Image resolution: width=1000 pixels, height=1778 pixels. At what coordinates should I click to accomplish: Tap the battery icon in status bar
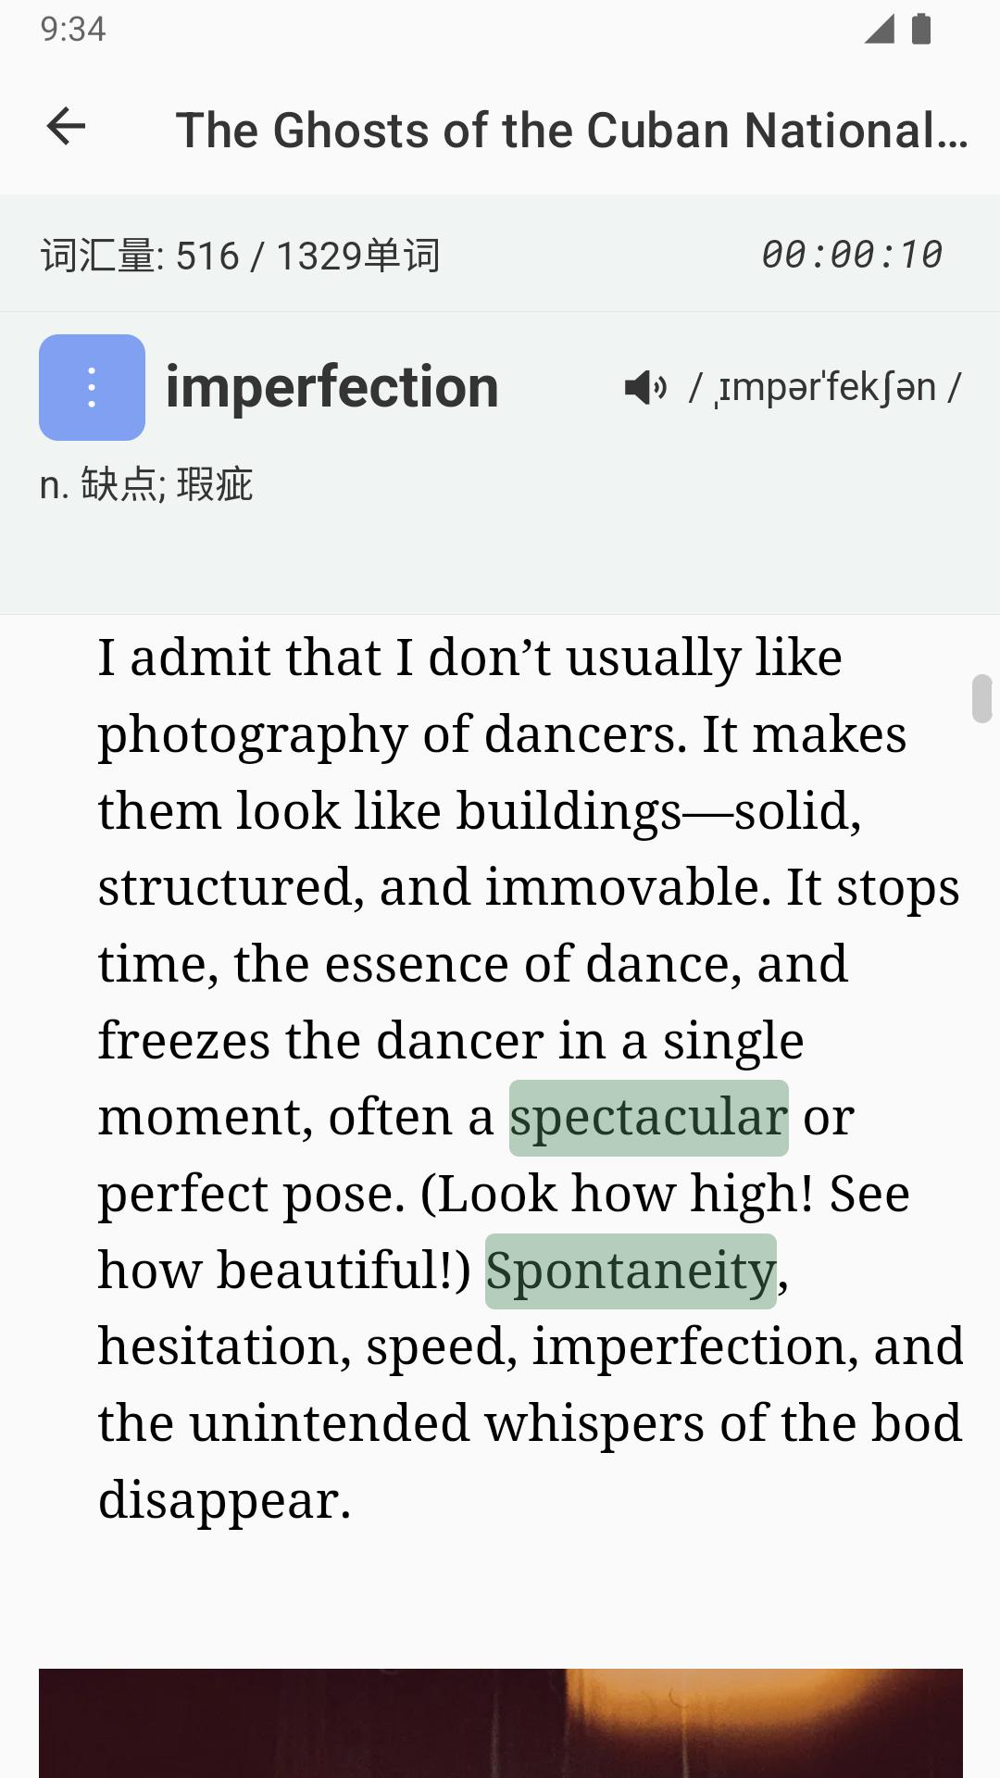(920, 29)
